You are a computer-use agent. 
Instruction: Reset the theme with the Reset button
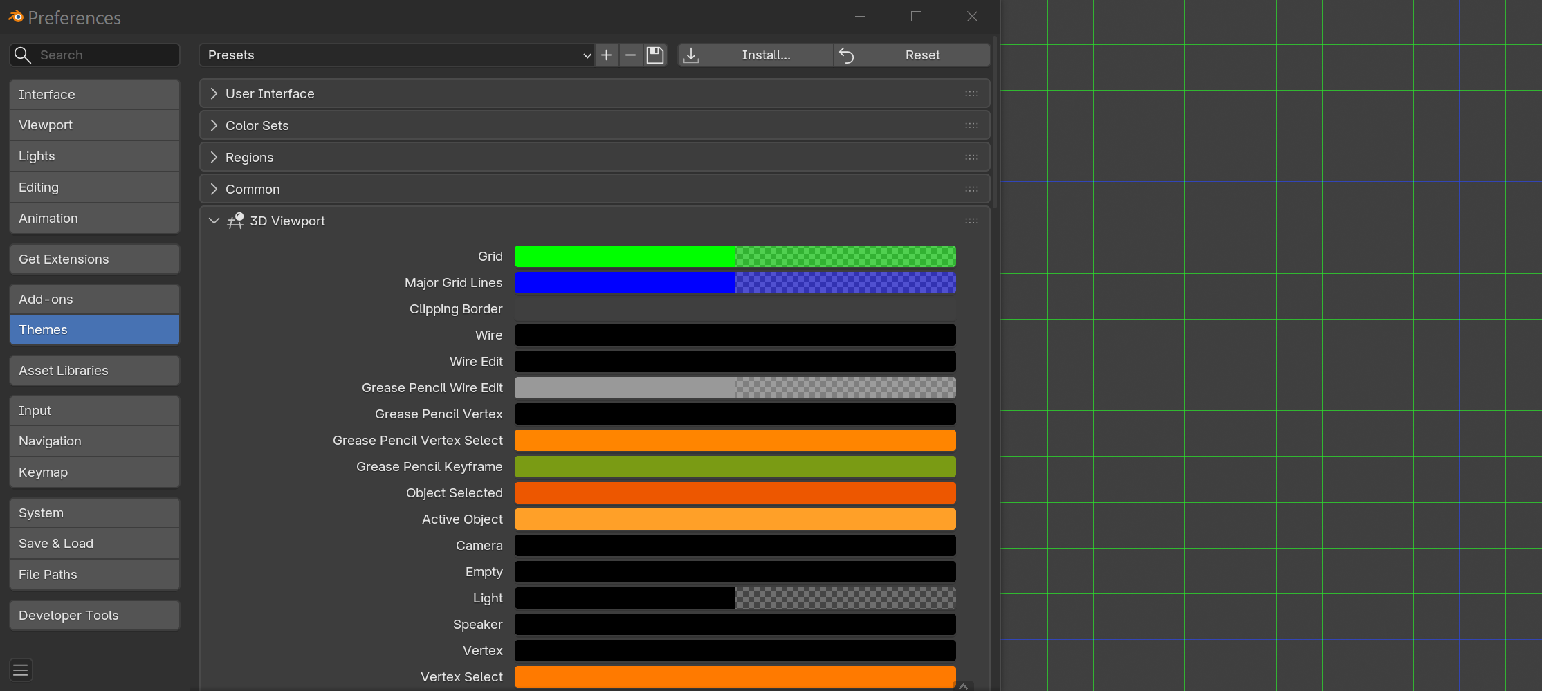(912, 55)
